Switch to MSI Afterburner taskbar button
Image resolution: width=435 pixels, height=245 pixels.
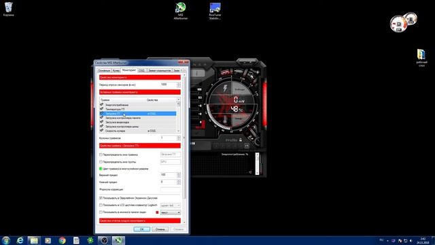[118, 240]
